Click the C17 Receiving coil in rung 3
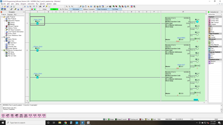This screenshot has height=125, width=223. pyautogui.click(x=197, y=75)
